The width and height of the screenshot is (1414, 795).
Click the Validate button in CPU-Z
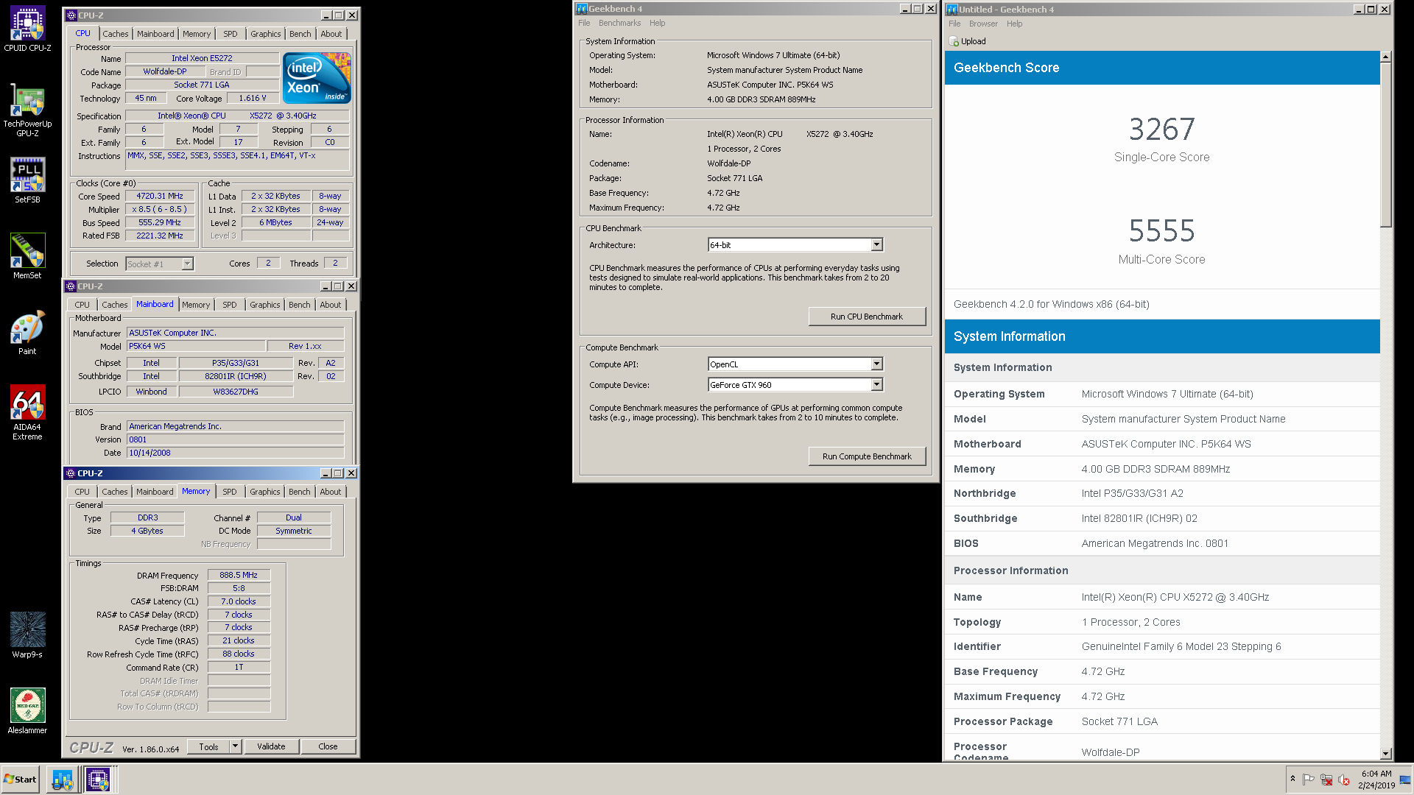click(x=271, y=746)
